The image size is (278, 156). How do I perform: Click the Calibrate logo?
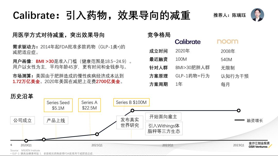point(188,42)
